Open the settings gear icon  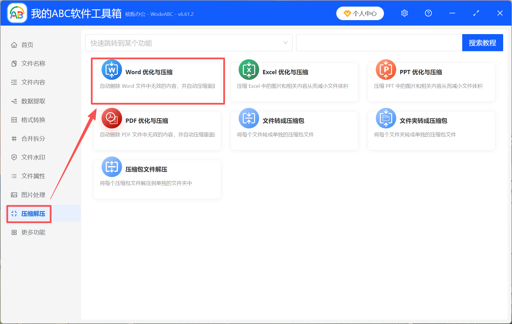(404, 13)
